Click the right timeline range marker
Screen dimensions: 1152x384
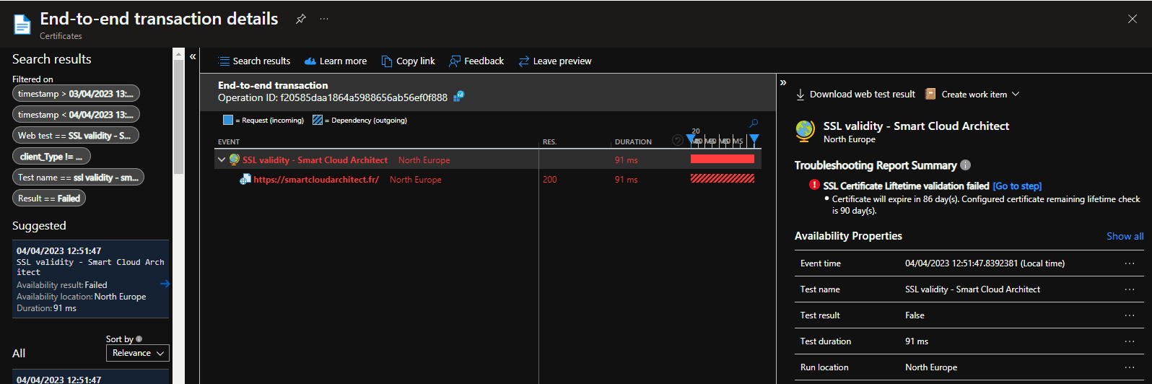[x=754, y=139]
